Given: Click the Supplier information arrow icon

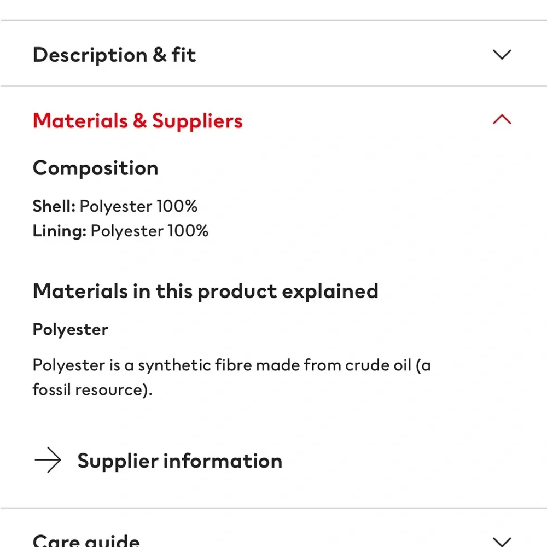Looking at the screenshot, I should point(48,461).
